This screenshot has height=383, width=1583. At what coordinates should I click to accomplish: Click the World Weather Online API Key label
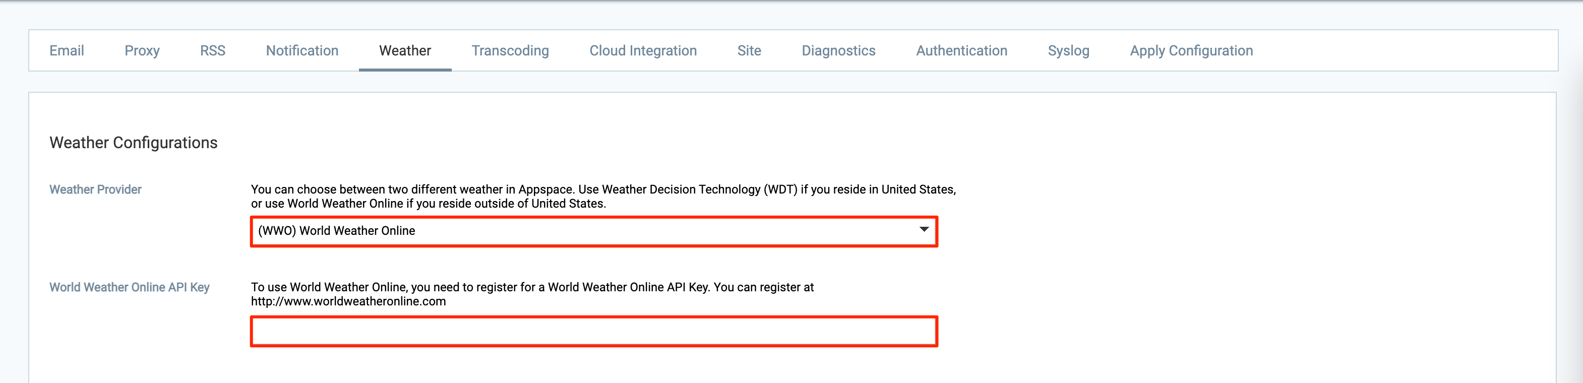pos(129,287)
